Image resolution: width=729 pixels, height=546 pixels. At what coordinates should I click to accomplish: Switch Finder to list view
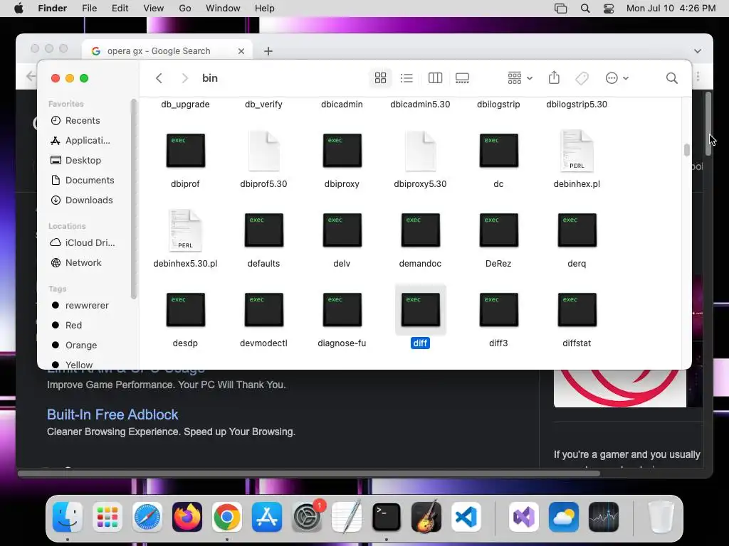[407, 78]
